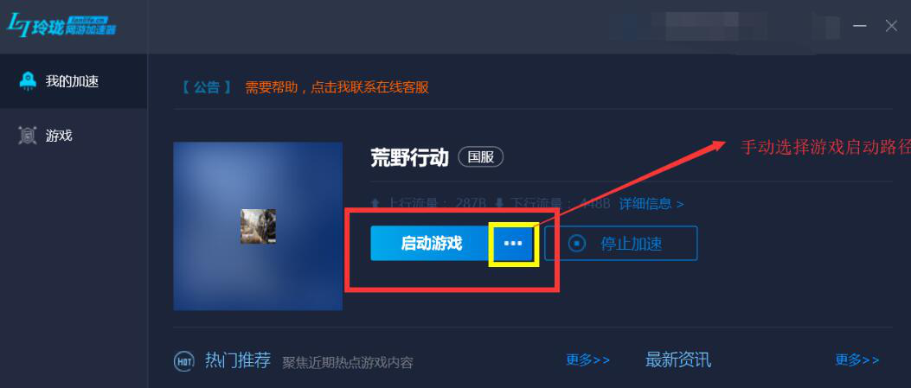Open the 详细信息 link

click(x=651, y=204)
